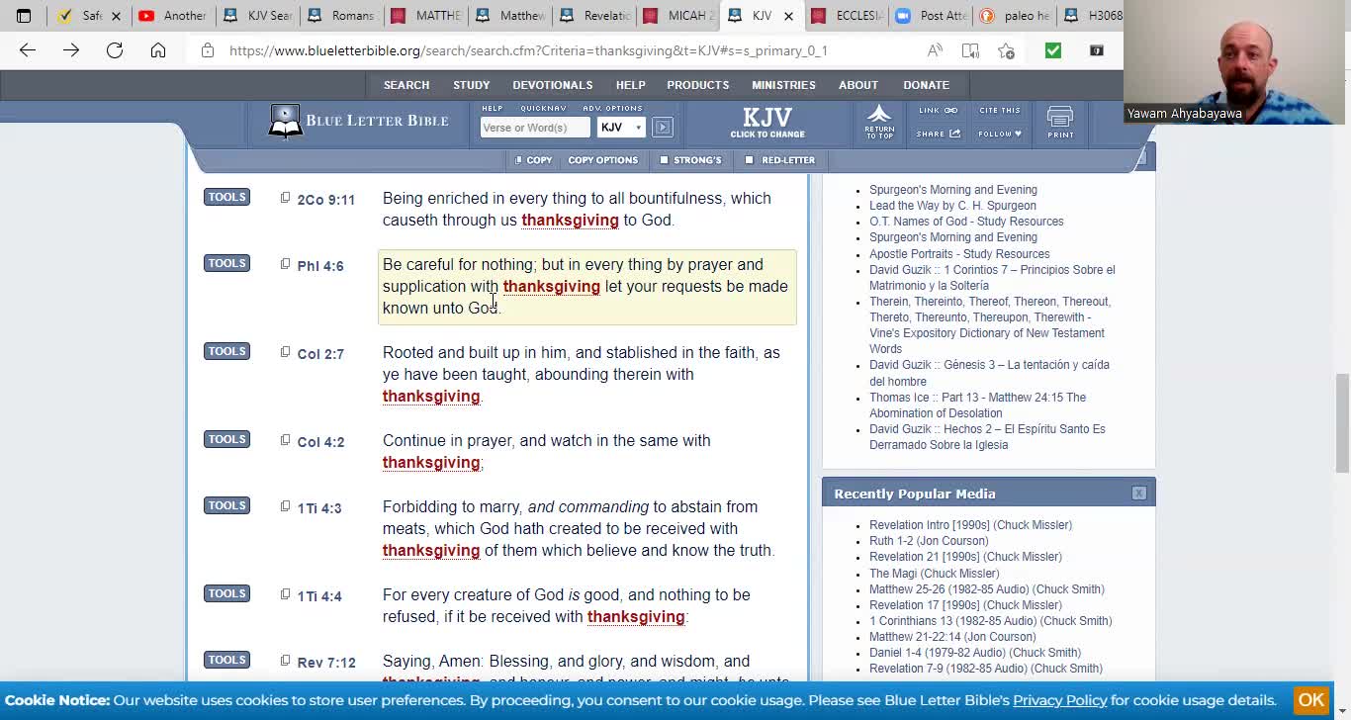The width and height of the screenshot is (1351, 720).
Task: Open Tools for 1Ti 4:4
Action: coord(226,593)
